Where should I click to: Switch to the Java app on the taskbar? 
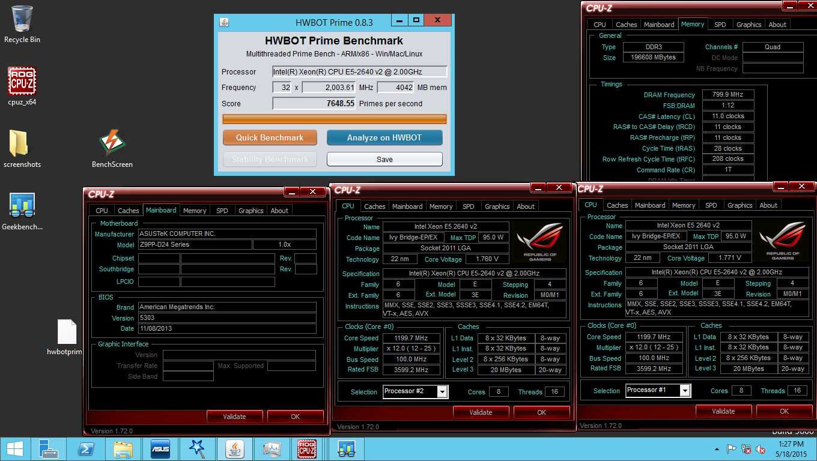pyautogui.click(x=234, y=449)
